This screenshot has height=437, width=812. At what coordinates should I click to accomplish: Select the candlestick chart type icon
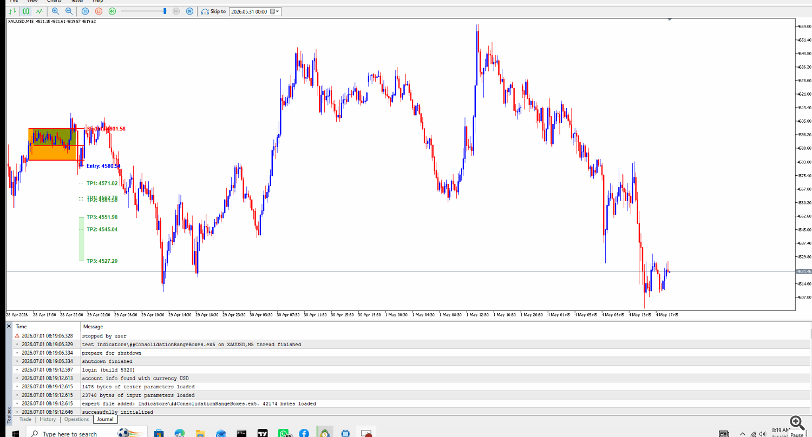click(26, 11)
